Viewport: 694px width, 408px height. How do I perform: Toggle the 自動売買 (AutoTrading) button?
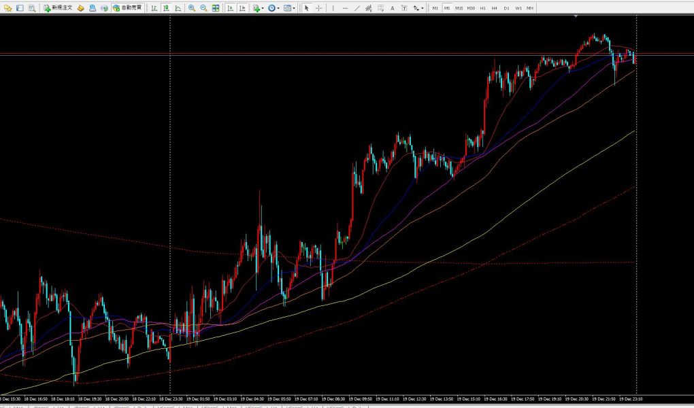coord(127,8)
